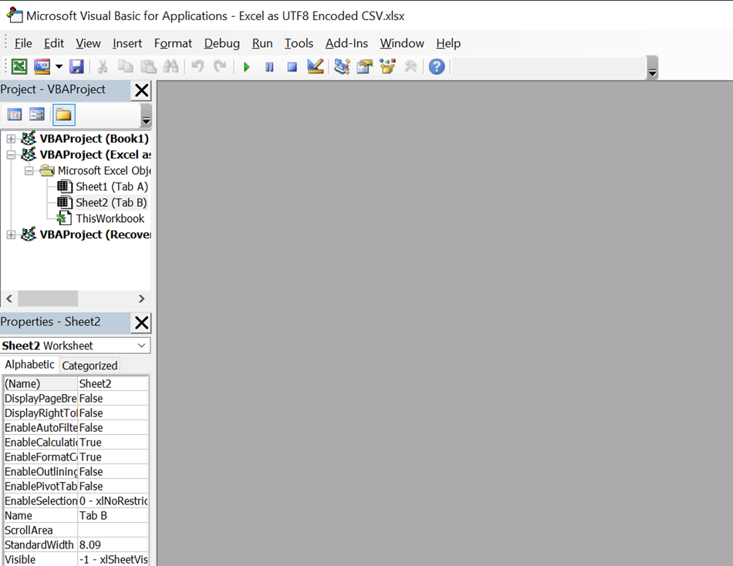Expand the VBAProject (Book1) node

(x=11, y=139)
